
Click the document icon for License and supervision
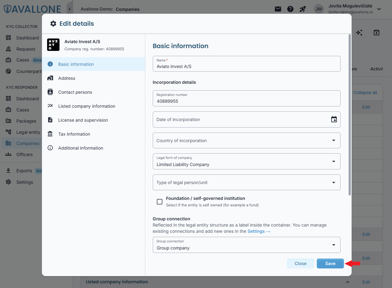[50, 120]
